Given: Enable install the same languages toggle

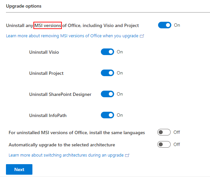Looking at the screenshot, I should click(164, 132).
